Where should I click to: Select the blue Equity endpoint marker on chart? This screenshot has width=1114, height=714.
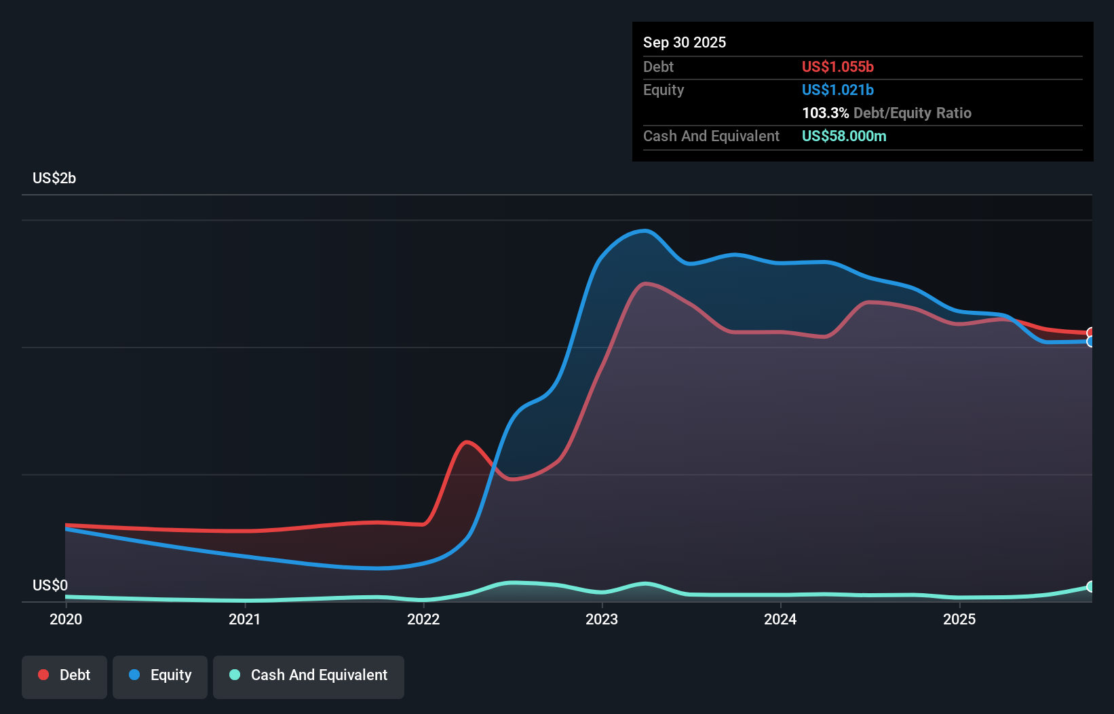(x=1091, y=343)
